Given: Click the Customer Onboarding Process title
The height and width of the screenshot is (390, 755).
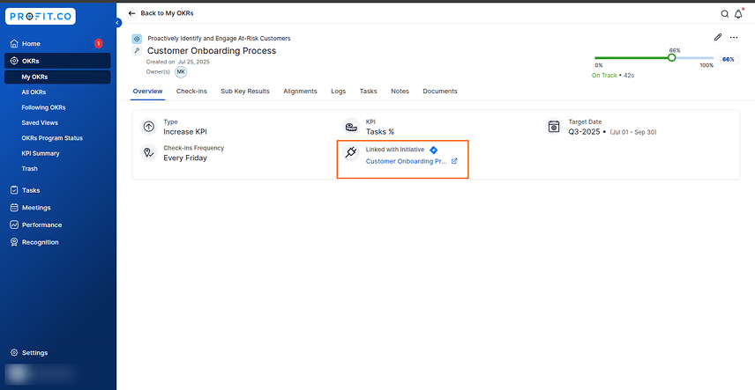Looking at the screenshot, I should [x=212, y=51].
